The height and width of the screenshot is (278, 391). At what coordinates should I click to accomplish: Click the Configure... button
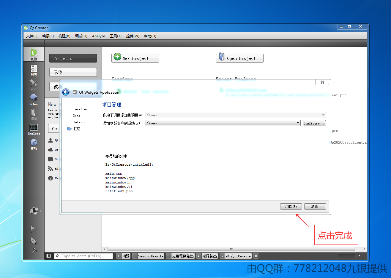tap(314, 123)
